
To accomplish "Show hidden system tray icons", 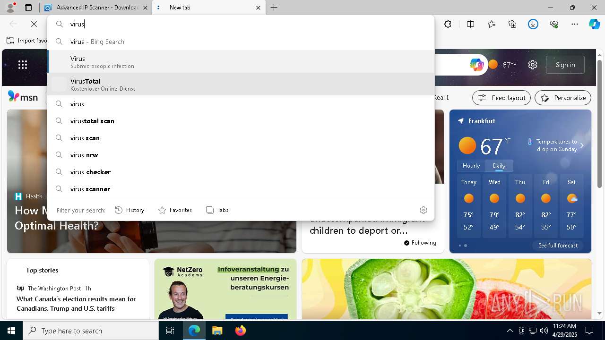I will [x=510, y=331].
